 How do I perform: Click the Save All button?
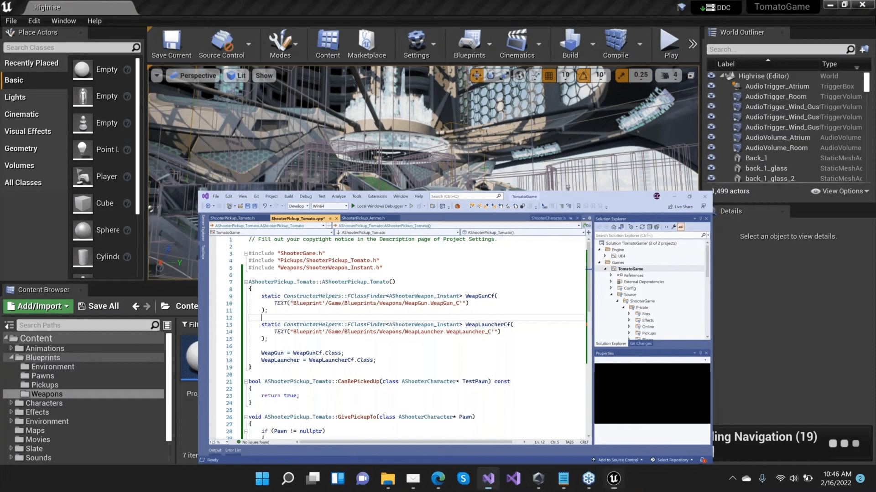(x=99, y=306)
